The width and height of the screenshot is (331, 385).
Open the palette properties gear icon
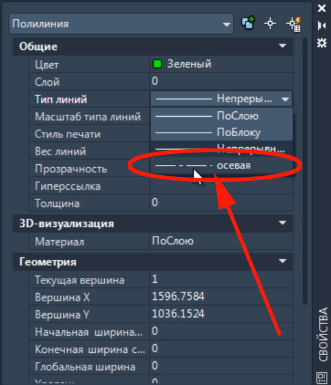[322, 43]
